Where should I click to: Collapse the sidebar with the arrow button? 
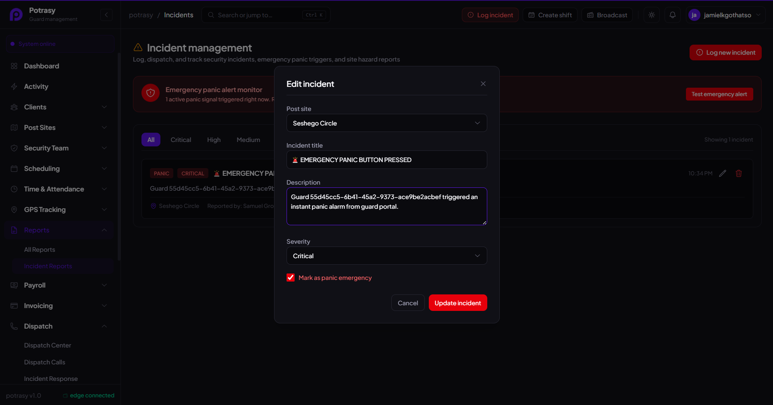tap(106, 15)
